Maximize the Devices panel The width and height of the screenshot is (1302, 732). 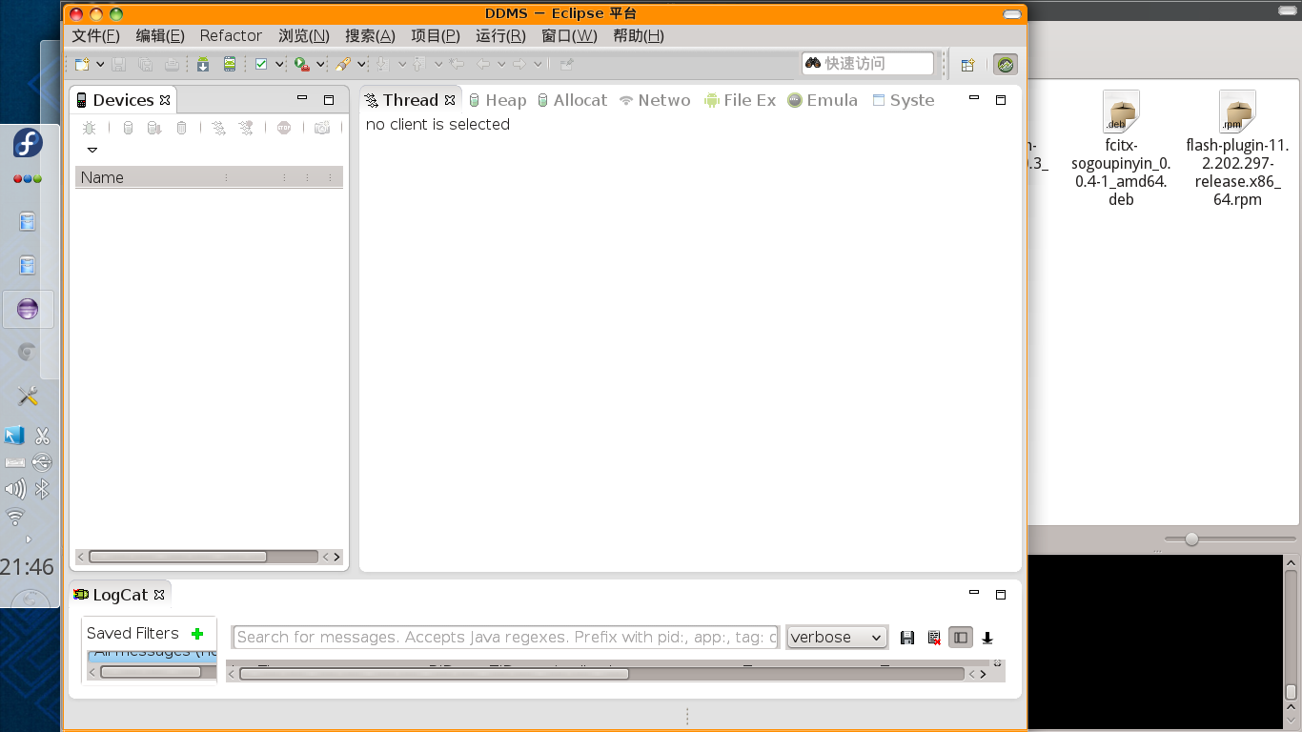(329, 100)
